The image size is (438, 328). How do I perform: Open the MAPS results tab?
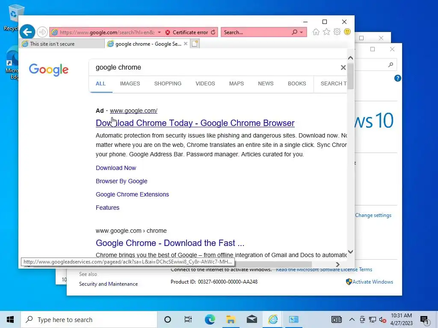pyautogui.click(x=236, y=84)
